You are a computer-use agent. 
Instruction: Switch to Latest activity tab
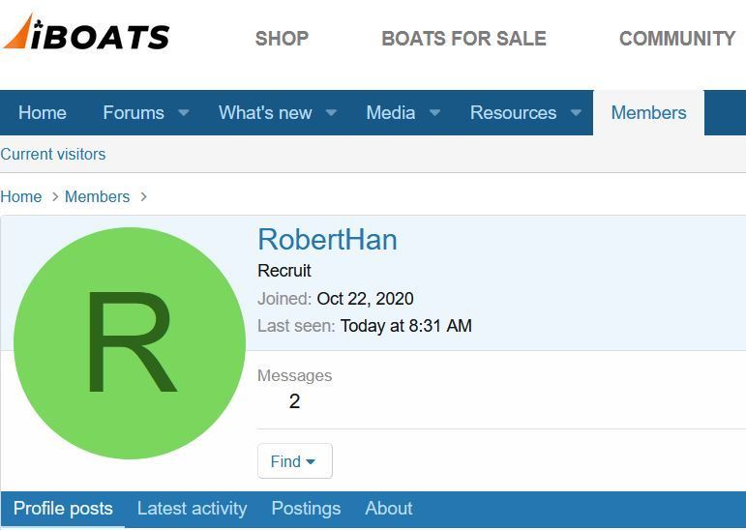(193, 509)
